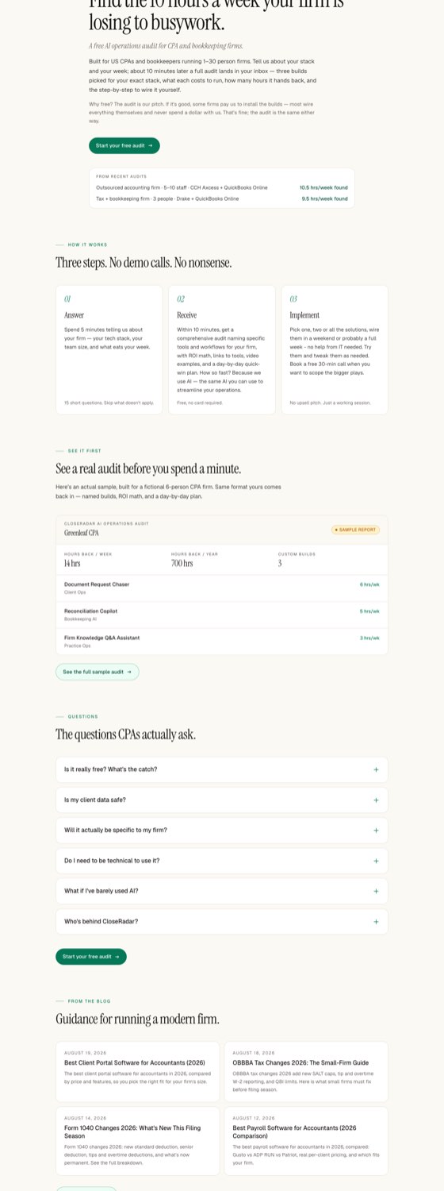
Task: Click the "01 Answer" step card
Action: 109,350
